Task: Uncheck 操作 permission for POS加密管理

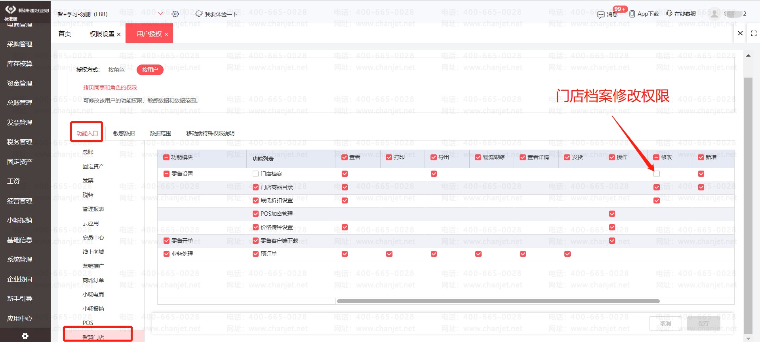Action: pos(612,214)
